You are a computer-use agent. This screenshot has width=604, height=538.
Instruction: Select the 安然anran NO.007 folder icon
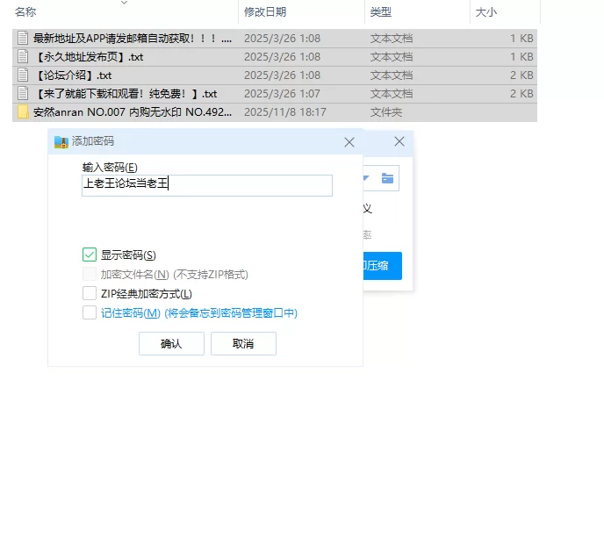tap(23, 112)
